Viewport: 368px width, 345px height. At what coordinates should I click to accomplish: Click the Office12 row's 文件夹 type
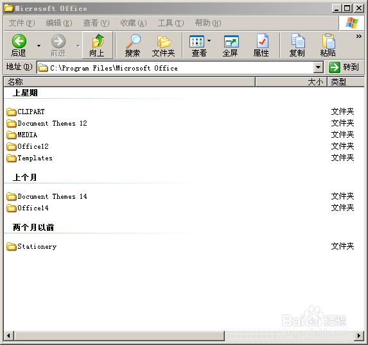click(342, 146)
